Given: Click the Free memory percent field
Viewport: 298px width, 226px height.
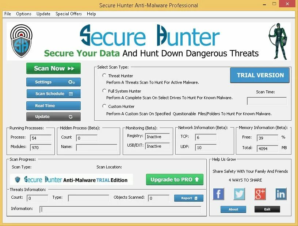Looking at the screenshot, I should [268, 138].
